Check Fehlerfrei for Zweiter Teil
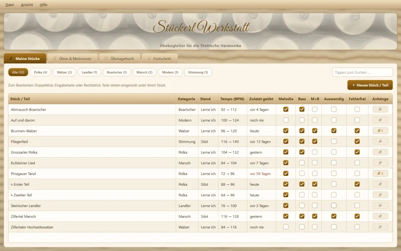The width and height of the screenshot is (401, 251). point(357,195)
